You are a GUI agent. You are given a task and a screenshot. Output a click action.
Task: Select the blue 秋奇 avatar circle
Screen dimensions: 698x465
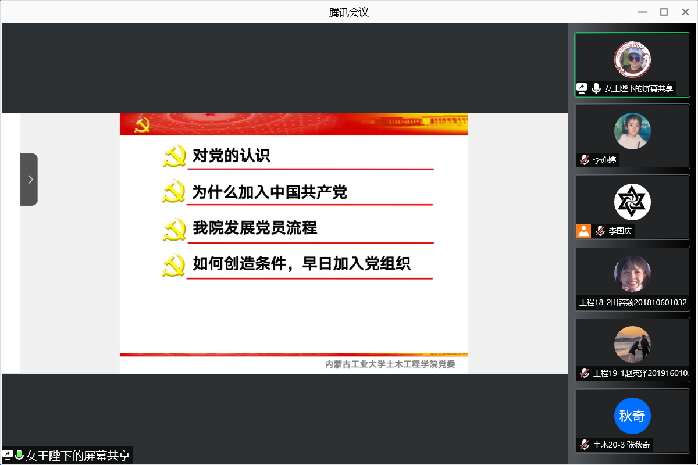click(x=632, y=416)
